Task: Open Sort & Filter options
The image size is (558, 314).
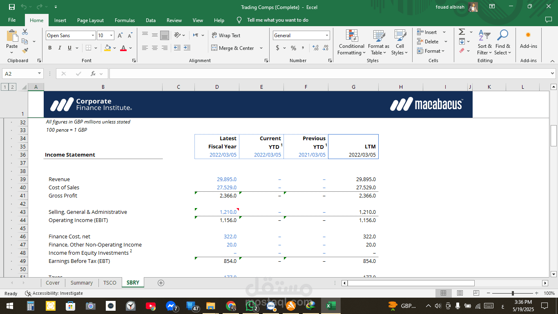Action: 484,42
